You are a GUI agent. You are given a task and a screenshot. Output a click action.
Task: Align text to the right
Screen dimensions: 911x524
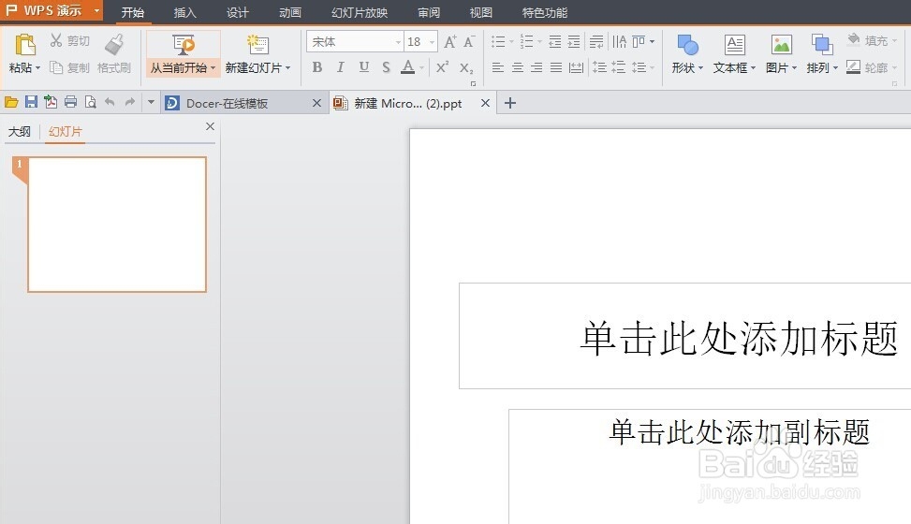pos(536,67)
